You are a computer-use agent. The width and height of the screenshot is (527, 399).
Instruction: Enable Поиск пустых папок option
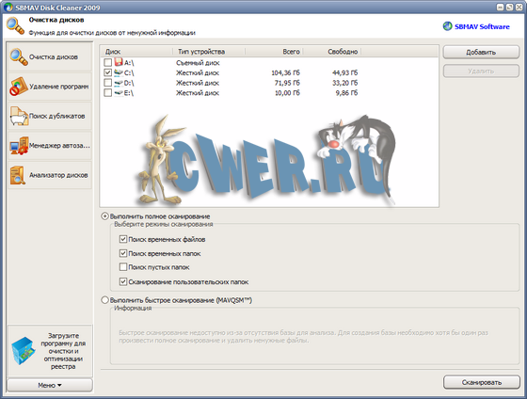click(123, 267)
